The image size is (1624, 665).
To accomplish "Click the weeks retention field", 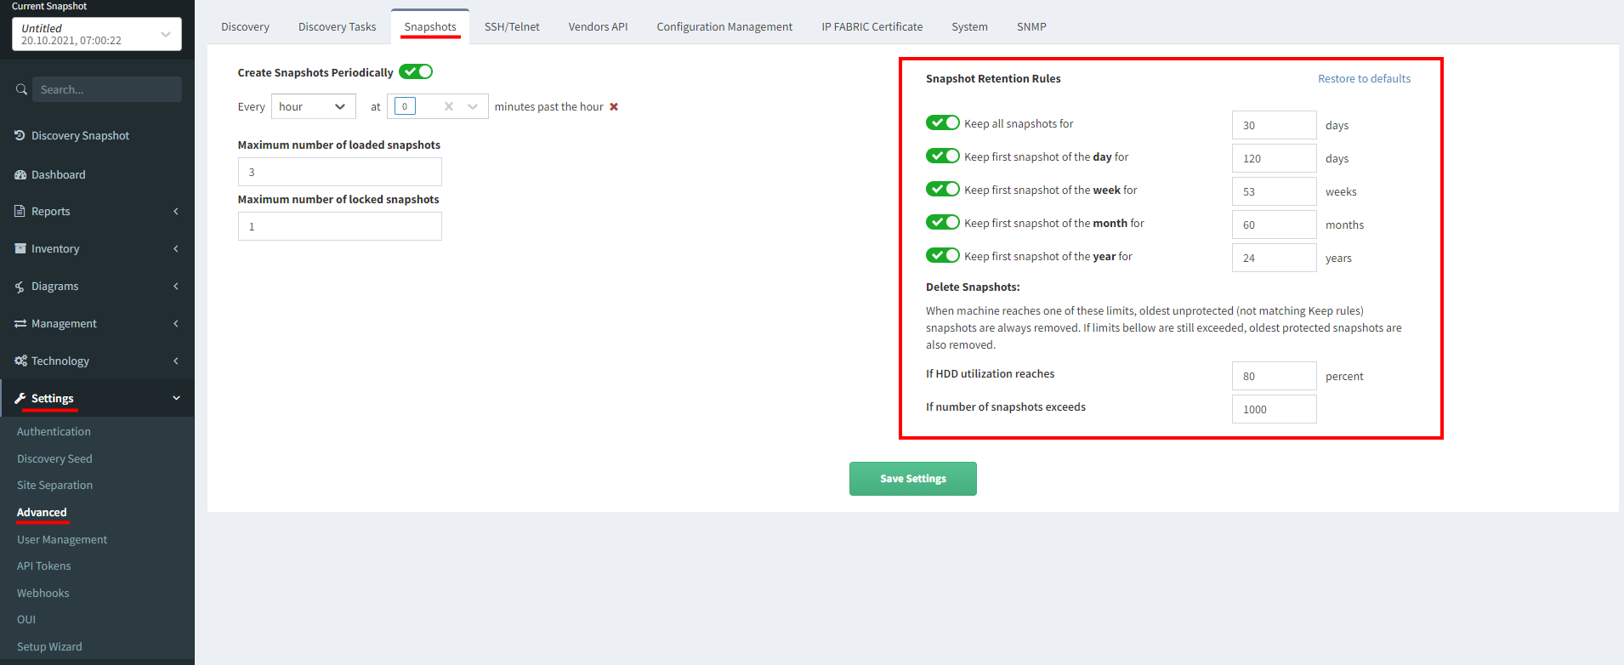I will (1275, 191).
